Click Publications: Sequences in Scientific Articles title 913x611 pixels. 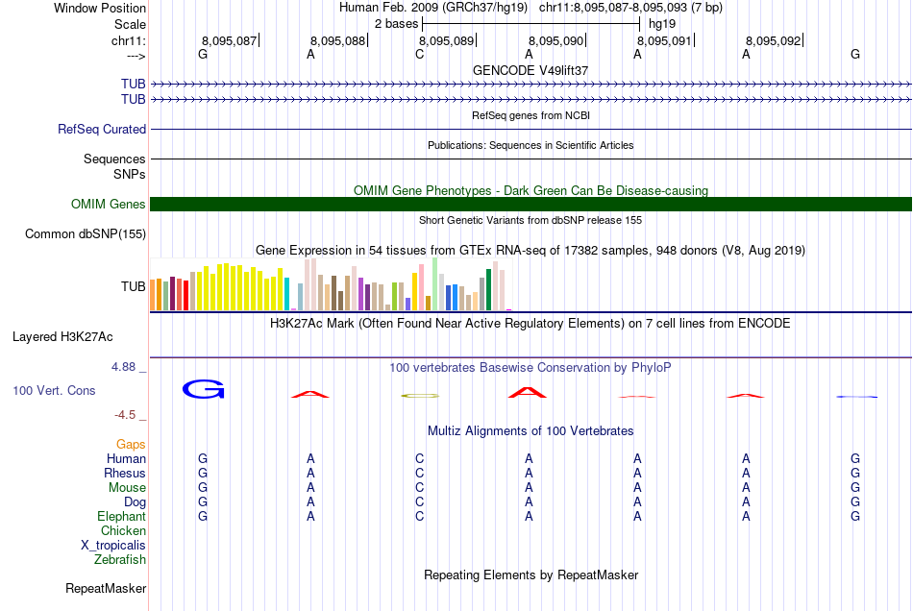point(531,145)
